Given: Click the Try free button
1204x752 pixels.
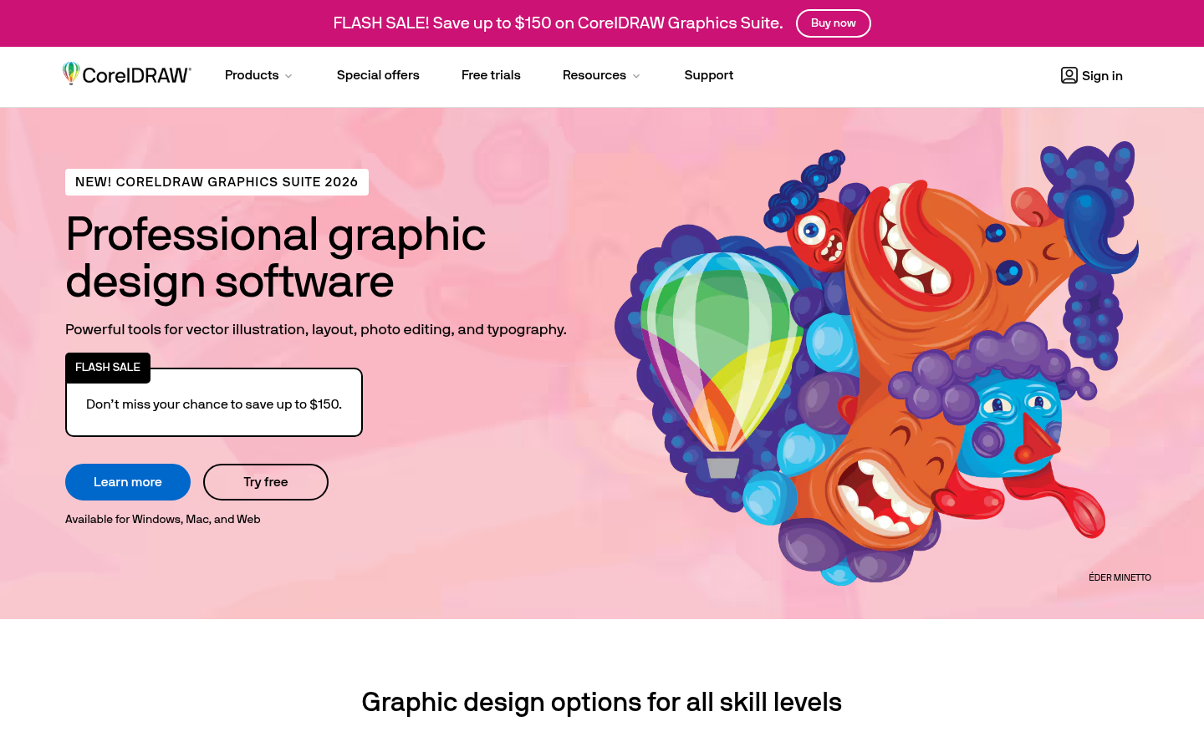Looking at the screenshot, I should point(266,482).
